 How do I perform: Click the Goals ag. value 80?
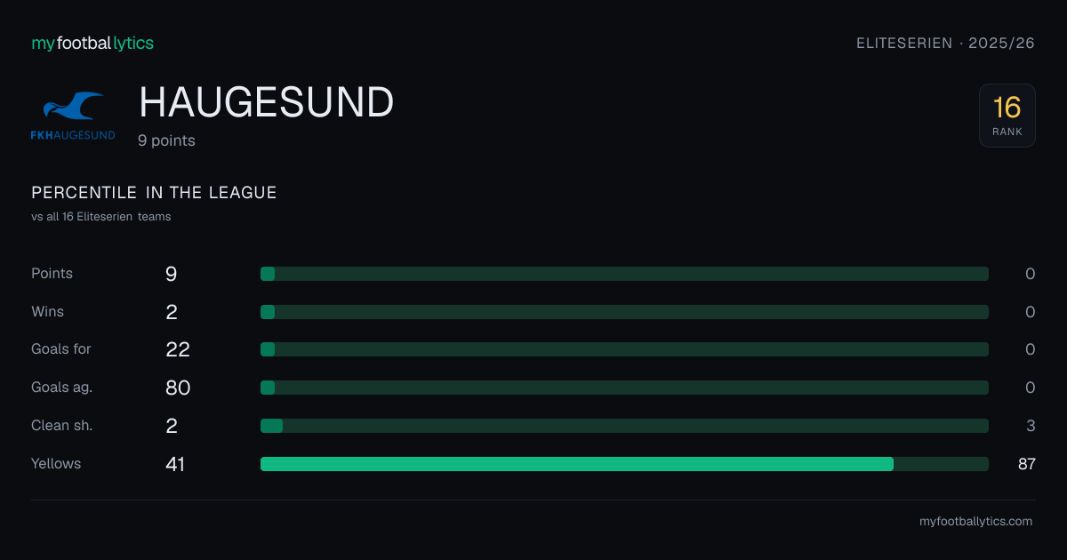pyautogui.click(x=178, y=388)
